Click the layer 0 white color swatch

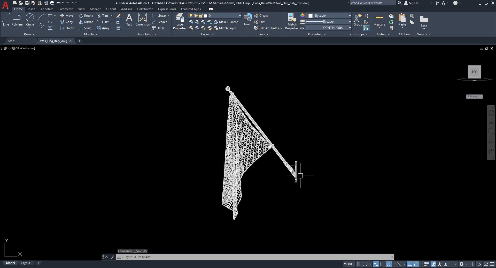[x=206, y=16]
